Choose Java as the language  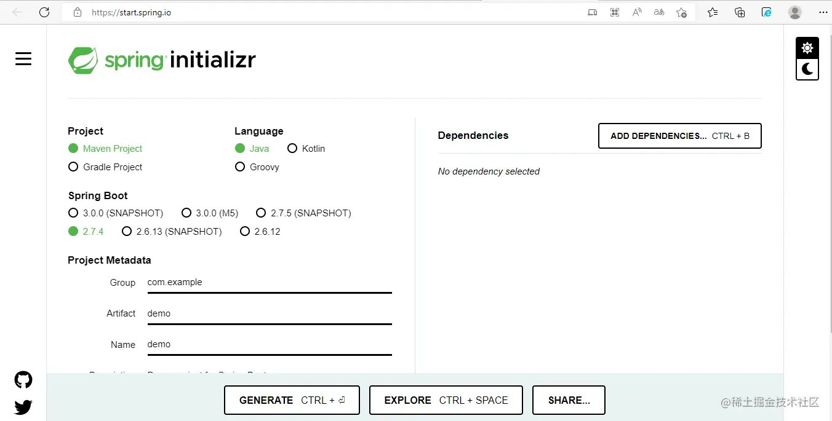(252, 149)
